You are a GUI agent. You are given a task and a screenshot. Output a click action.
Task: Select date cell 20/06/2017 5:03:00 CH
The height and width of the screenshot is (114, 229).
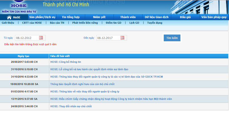click(24, 62)
